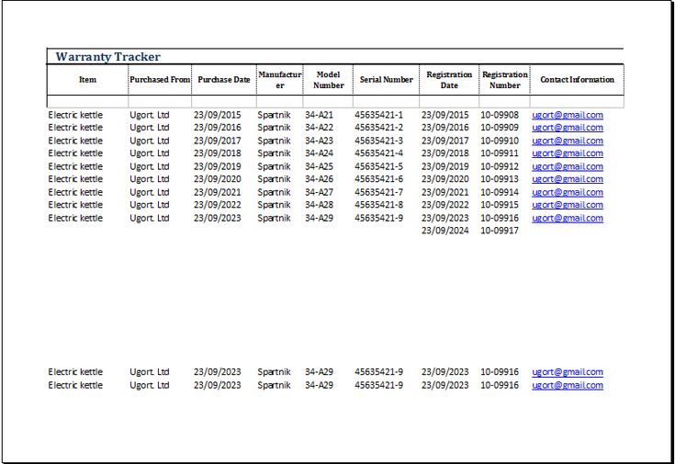Select Spartnik in the 34-A23 row
Image resolution: width=675 pixels, height=464 pixels.
[x=274, y=141]
